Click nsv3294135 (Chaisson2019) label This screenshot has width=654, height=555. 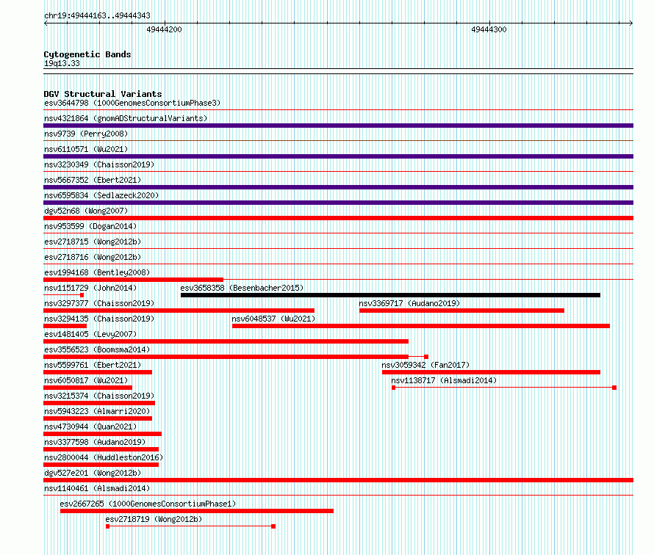(99, 319)
